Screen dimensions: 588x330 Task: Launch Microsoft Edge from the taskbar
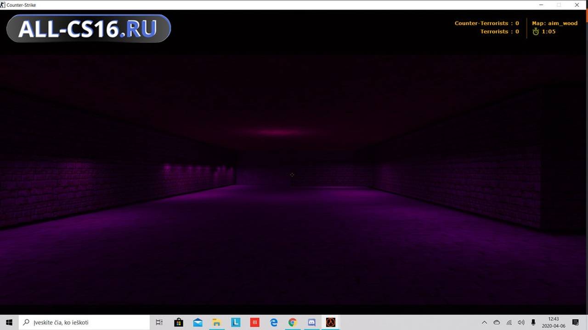pyautogui.click(x=274, y=322)
